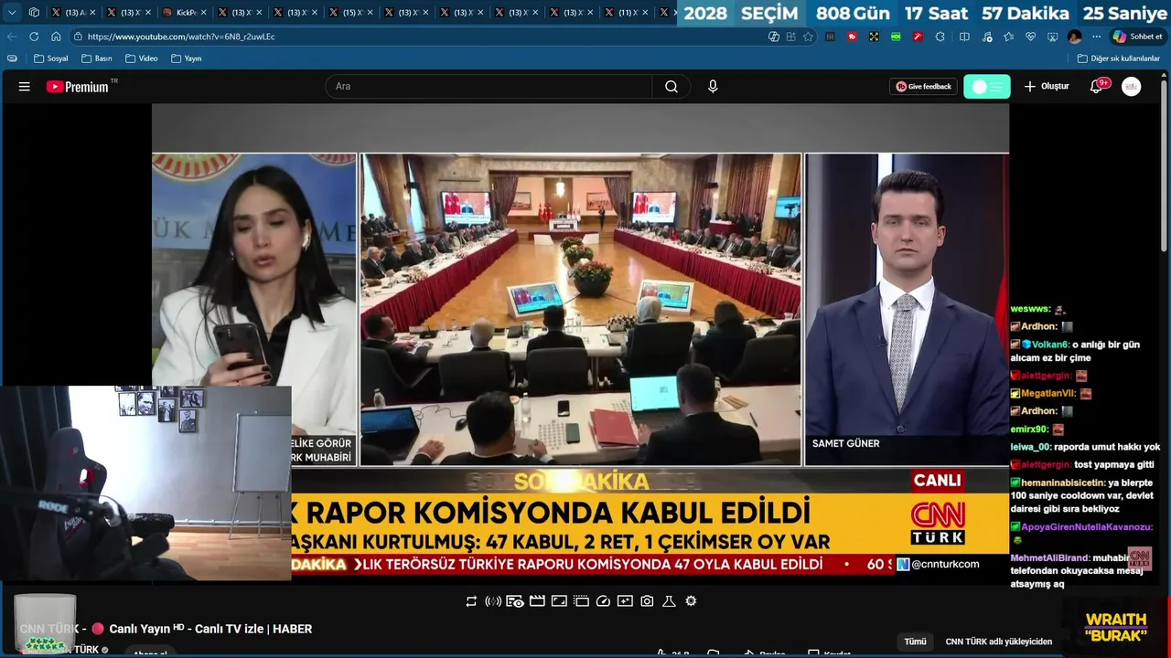Click the Oluştur create button

[x=1046, y=87]
